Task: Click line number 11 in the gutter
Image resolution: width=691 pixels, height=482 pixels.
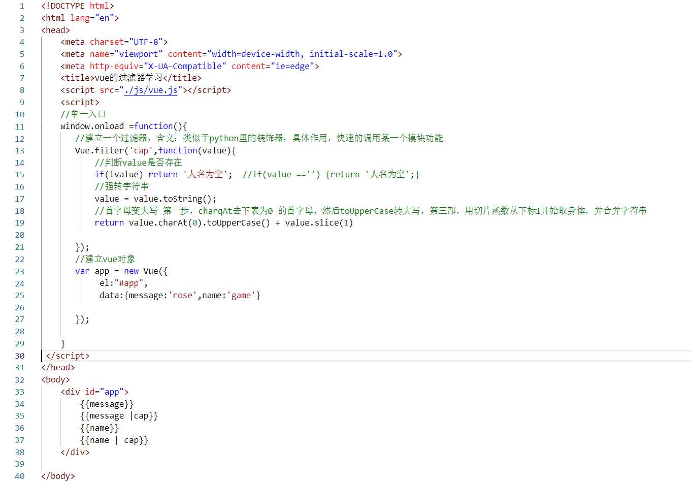Action: click(20, 126)
